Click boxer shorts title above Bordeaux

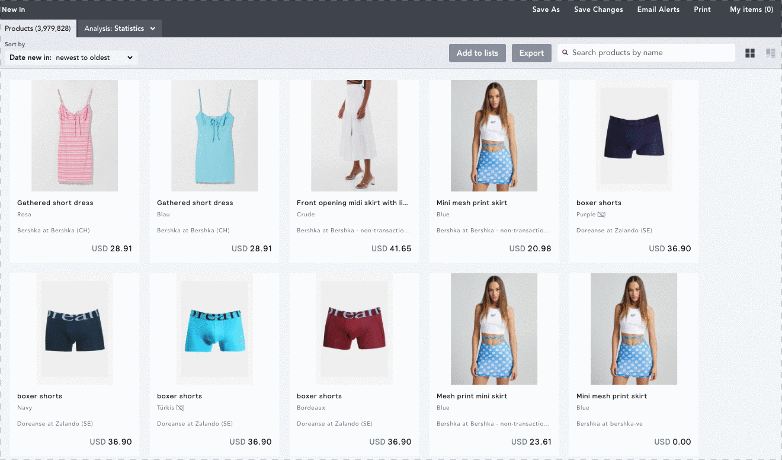319,396
